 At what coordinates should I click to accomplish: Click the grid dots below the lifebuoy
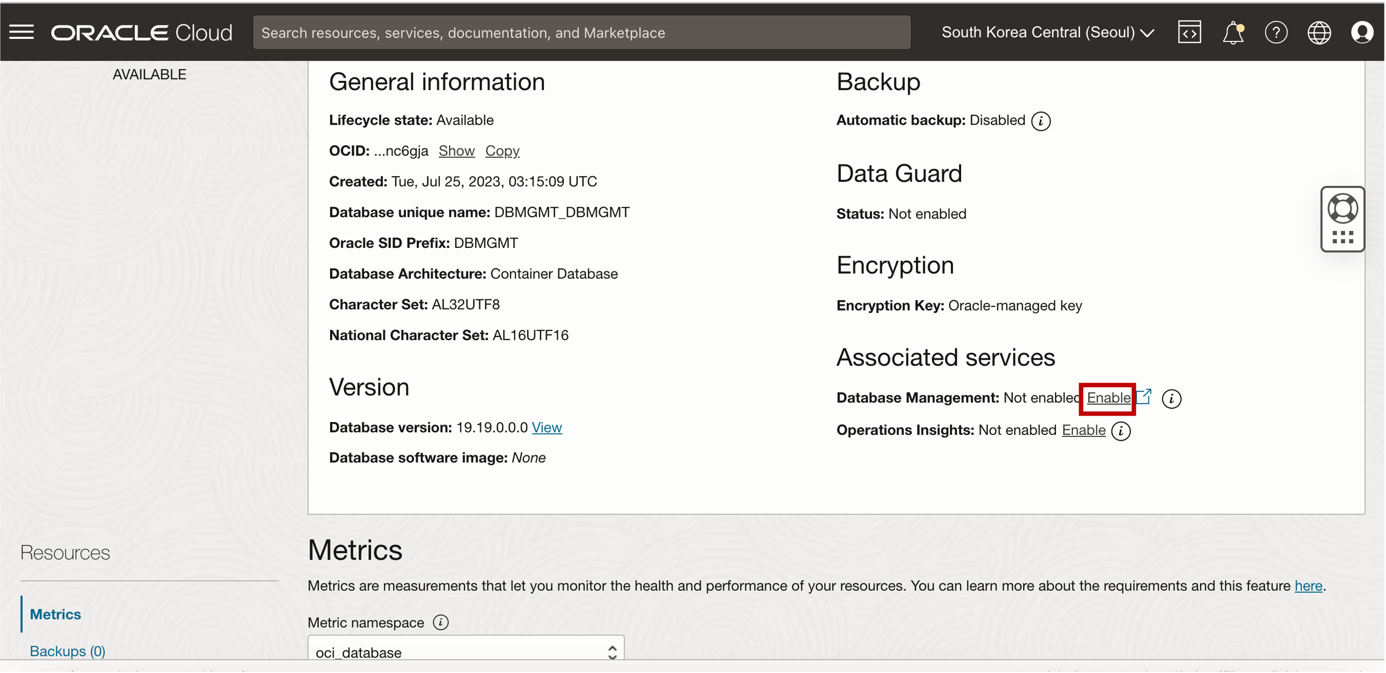(x=1342, y=238)
